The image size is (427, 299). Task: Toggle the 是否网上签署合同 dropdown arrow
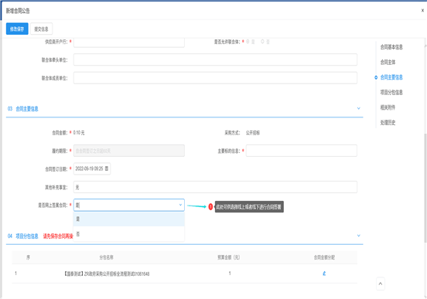[x=180, y=205]
